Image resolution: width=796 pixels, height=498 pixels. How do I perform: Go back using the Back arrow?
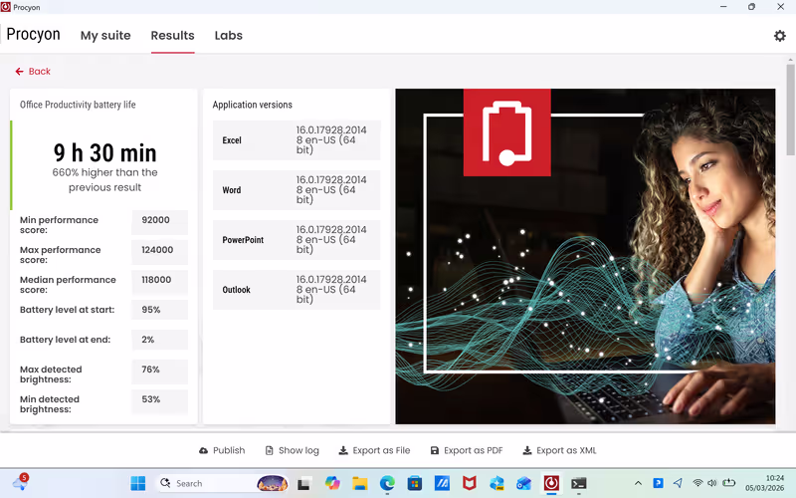33,72
